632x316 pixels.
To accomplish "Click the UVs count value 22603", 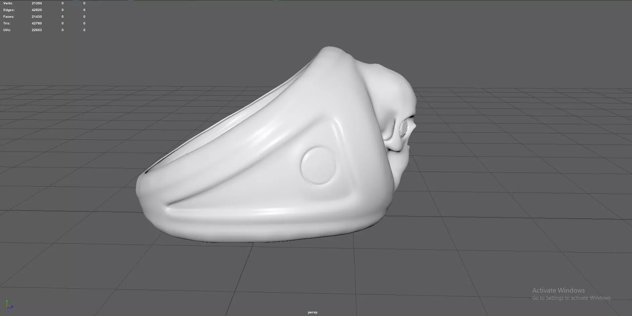I will [37, 30].
